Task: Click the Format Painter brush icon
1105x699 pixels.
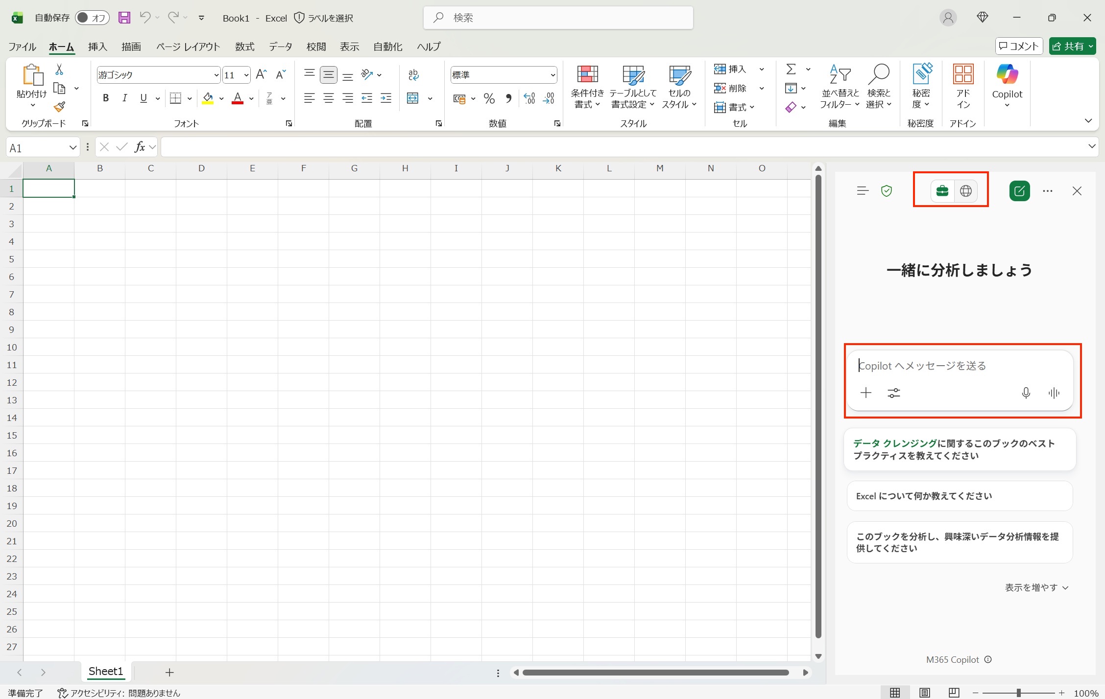Action: [x=59, y=107]
